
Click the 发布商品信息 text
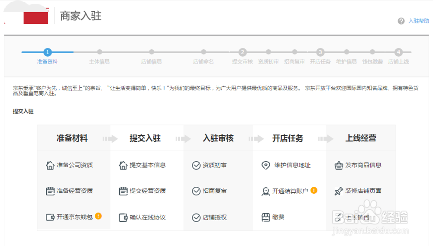[x=363, y=165]
